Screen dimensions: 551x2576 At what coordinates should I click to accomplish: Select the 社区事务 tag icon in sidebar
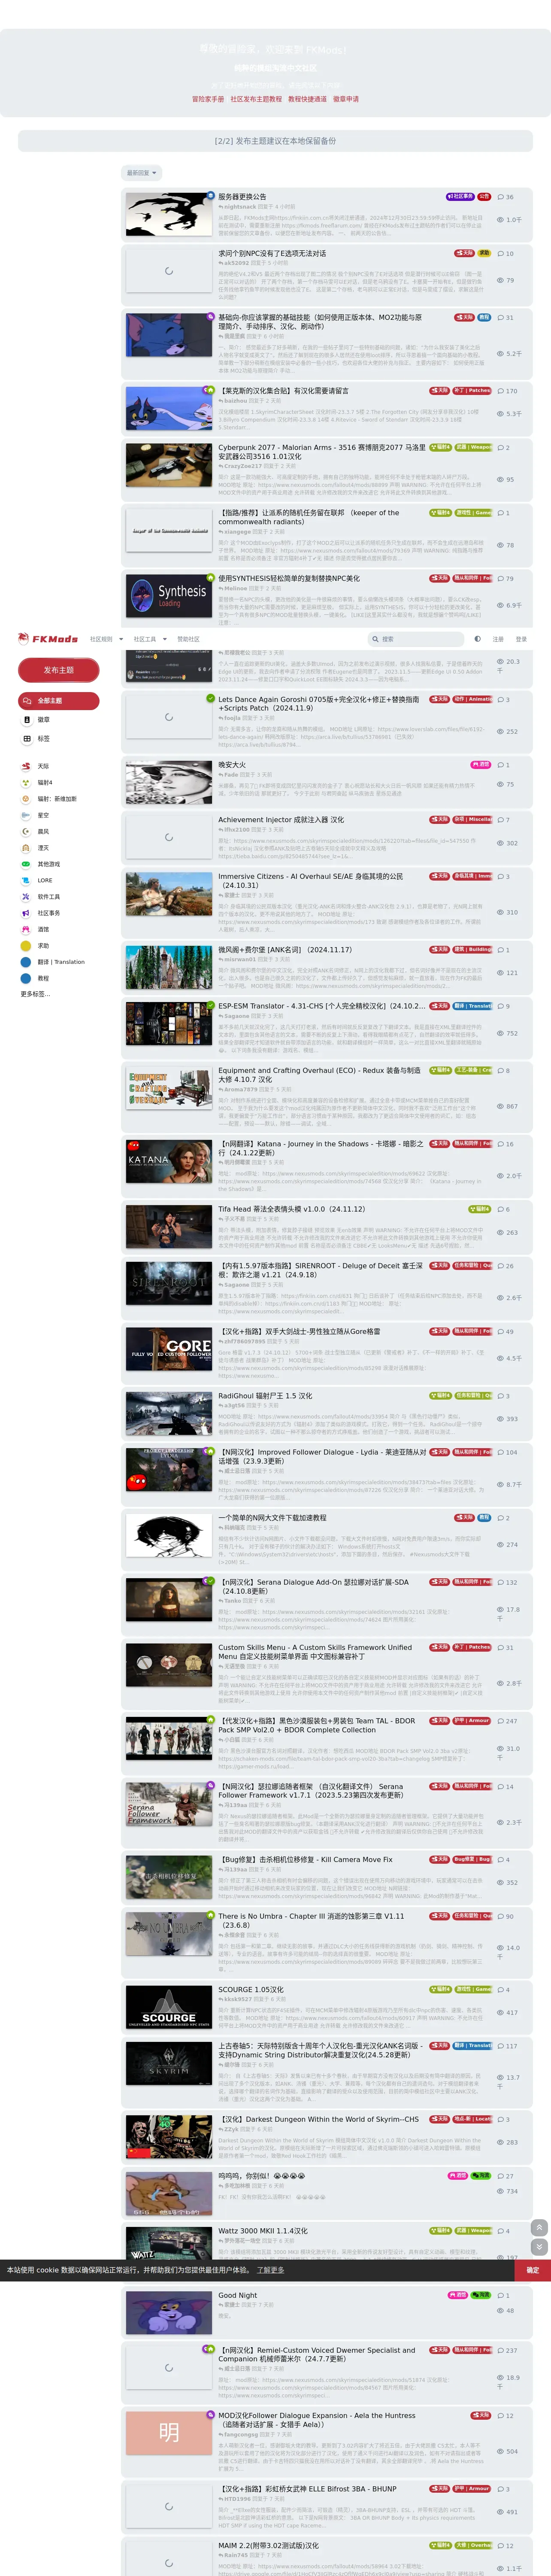point(26,913)
